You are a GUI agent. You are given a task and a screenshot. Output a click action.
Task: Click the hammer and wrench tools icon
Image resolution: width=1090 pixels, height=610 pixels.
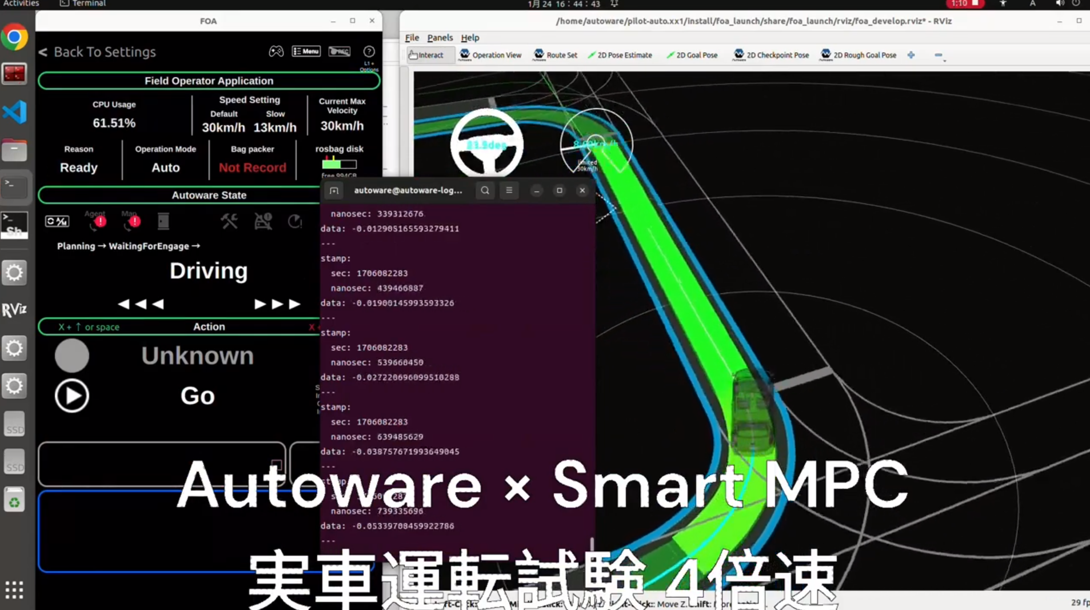click(229, 221)
